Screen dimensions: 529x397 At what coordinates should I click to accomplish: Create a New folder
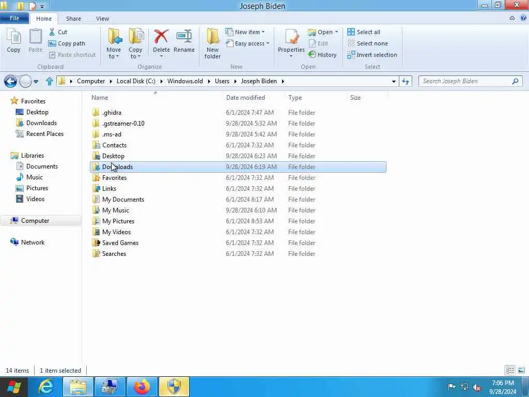[x=212, y=44]
